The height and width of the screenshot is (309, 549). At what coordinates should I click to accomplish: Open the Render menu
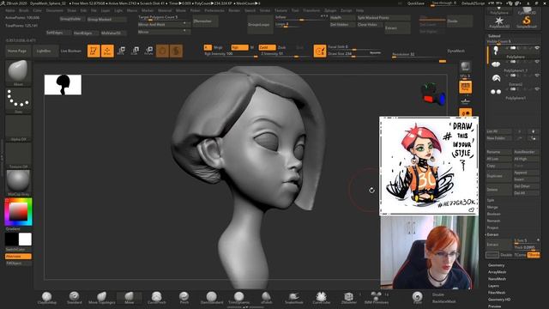(234, 10)
